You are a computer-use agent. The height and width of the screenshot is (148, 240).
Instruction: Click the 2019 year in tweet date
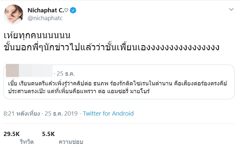72,114
